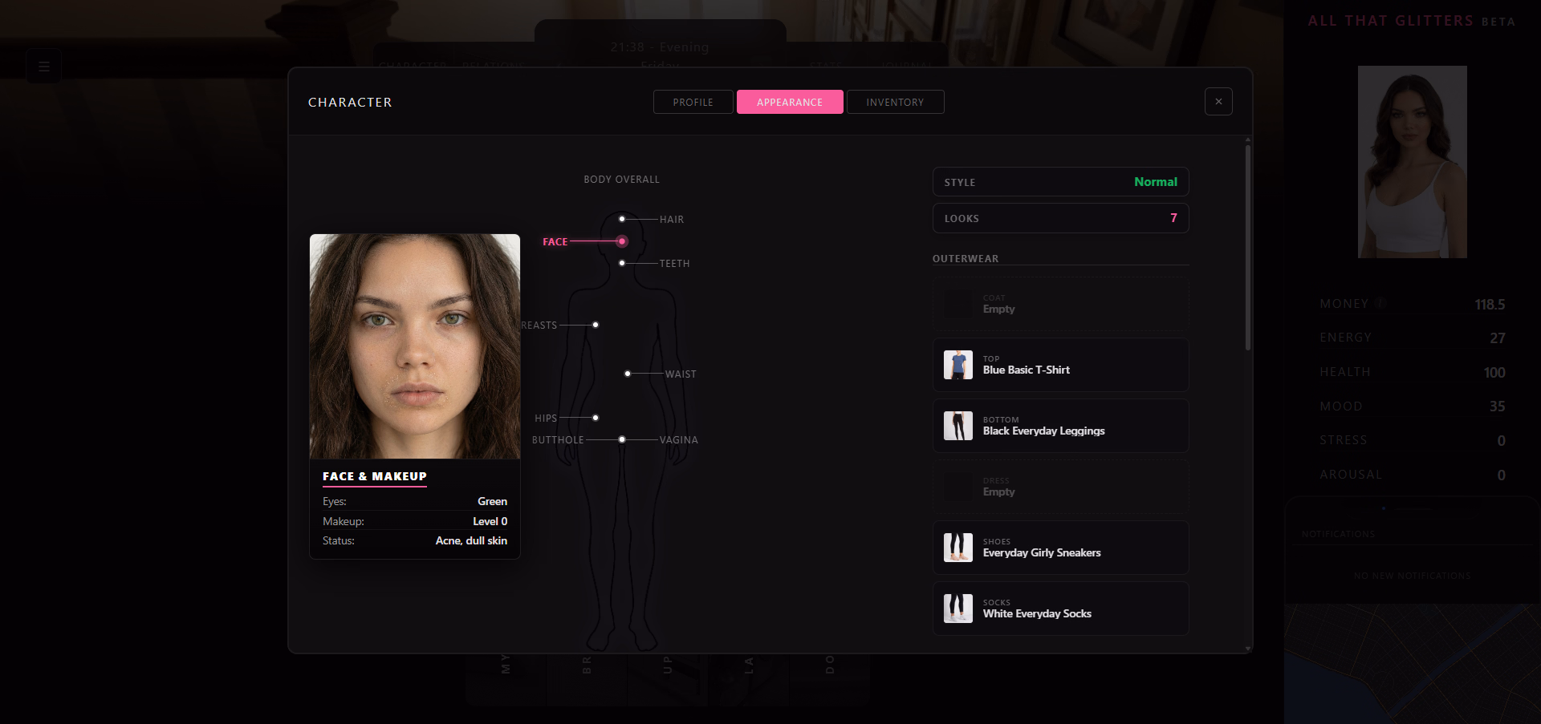
Task: Click the Black Everyday Leggings icon
Action: (958, 426)
